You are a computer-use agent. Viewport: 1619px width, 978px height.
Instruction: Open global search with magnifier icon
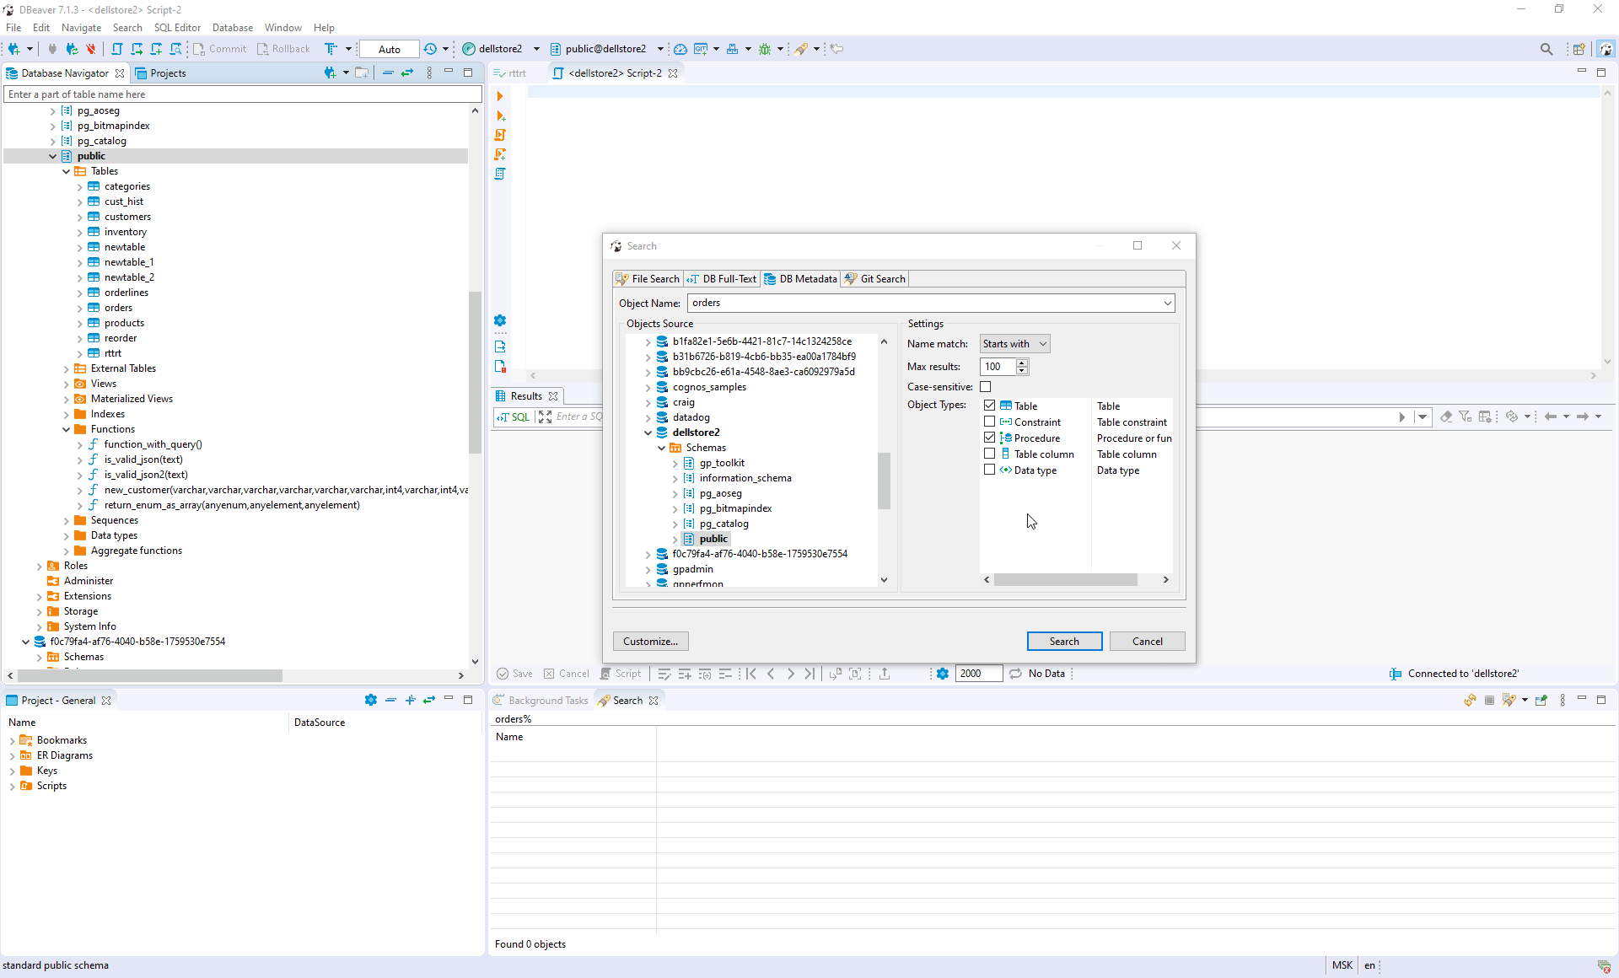(1547, 49)
